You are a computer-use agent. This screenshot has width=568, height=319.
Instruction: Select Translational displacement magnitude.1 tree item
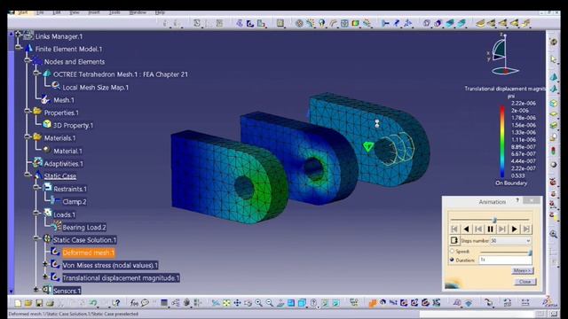coord(121,277)
